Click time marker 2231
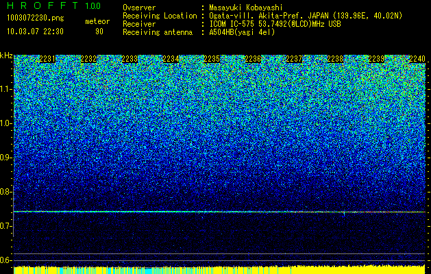The height and width of the screenshot is (274, 431). click(x=47, y=59)
